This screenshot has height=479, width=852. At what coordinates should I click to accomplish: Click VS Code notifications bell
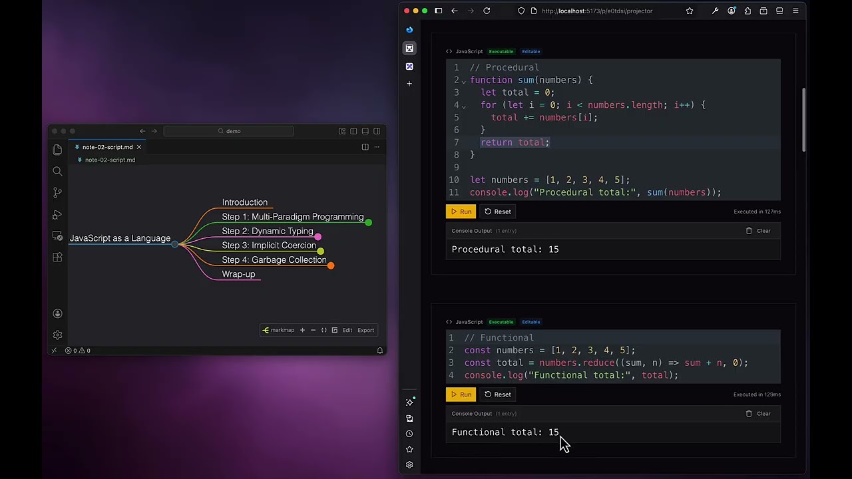coord(380,351)
